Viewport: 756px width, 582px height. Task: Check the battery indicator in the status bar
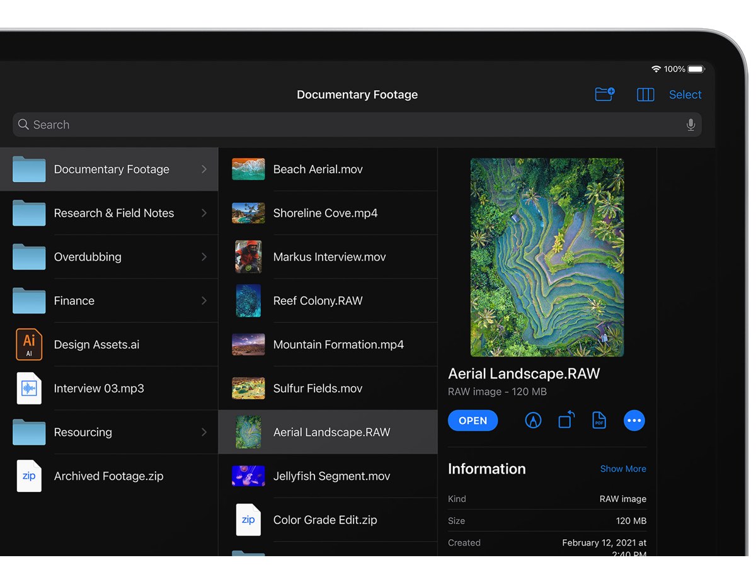point(696,69)
